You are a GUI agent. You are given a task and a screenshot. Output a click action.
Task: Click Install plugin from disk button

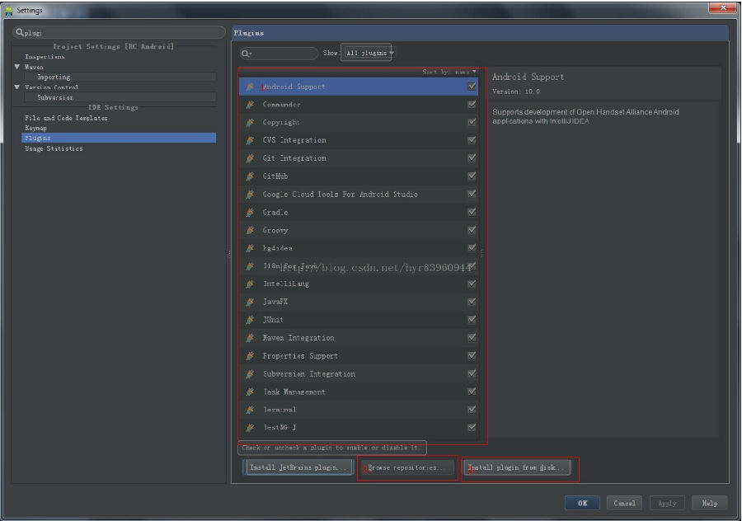[x=516, y=467]
